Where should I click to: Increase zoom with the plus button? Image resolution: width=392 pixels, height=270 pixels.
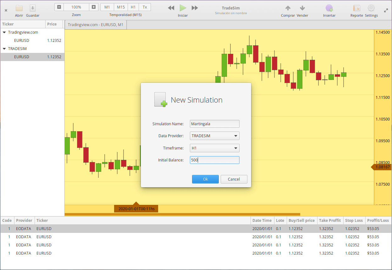(93, 7)
